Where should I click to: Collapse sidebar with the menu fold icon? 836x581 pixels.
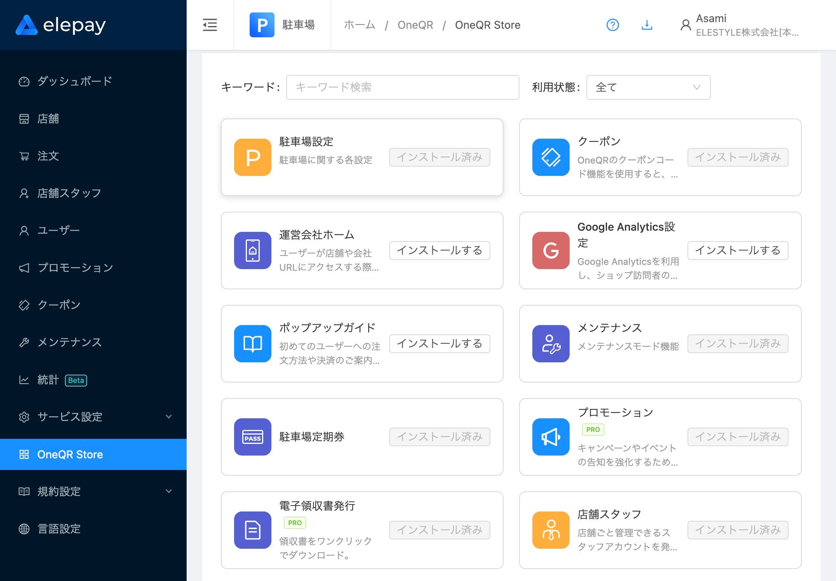click(x=210, y=25)
